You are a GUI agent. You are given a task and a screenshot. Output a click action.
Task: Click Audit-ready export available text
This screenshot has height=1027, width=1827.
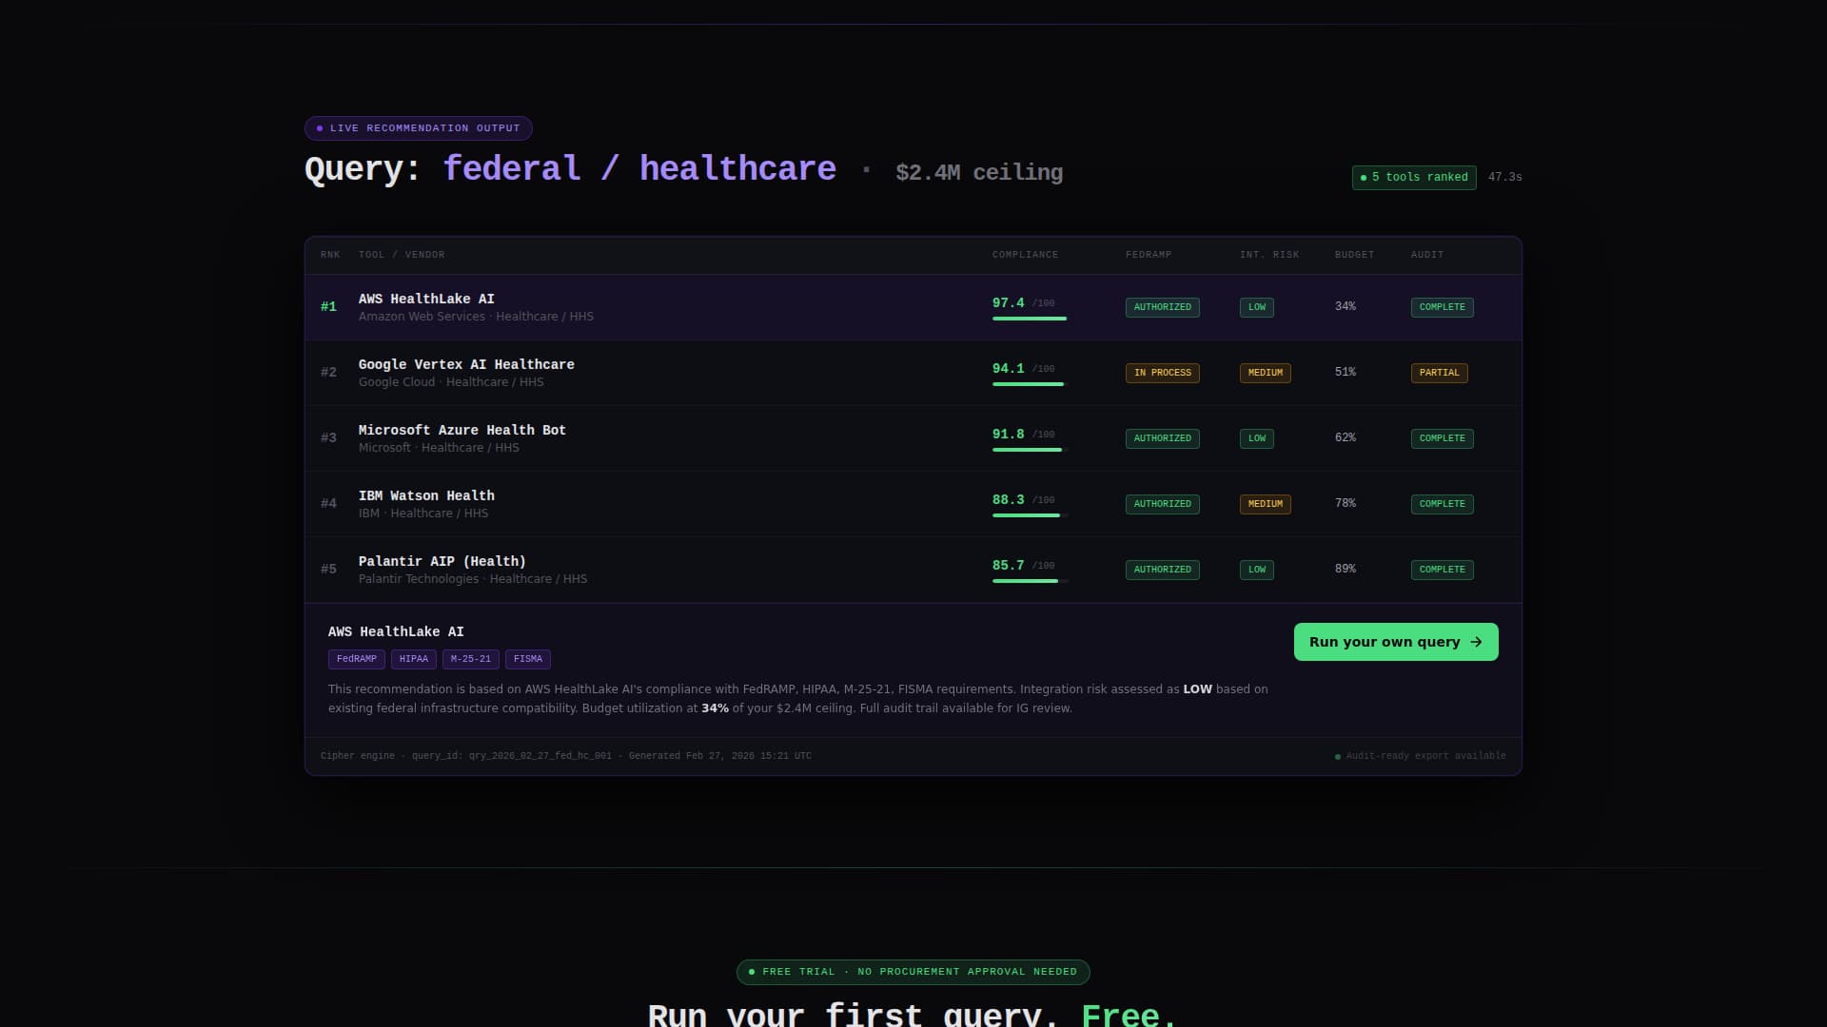[1425, 756]
